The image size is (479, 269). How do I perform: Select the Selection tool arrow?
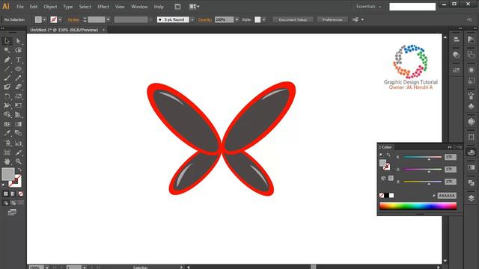pos(7,41)
